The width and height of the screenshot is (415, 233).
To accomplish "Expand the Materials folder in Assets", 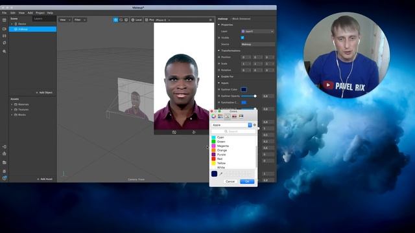I will (12, 105).
